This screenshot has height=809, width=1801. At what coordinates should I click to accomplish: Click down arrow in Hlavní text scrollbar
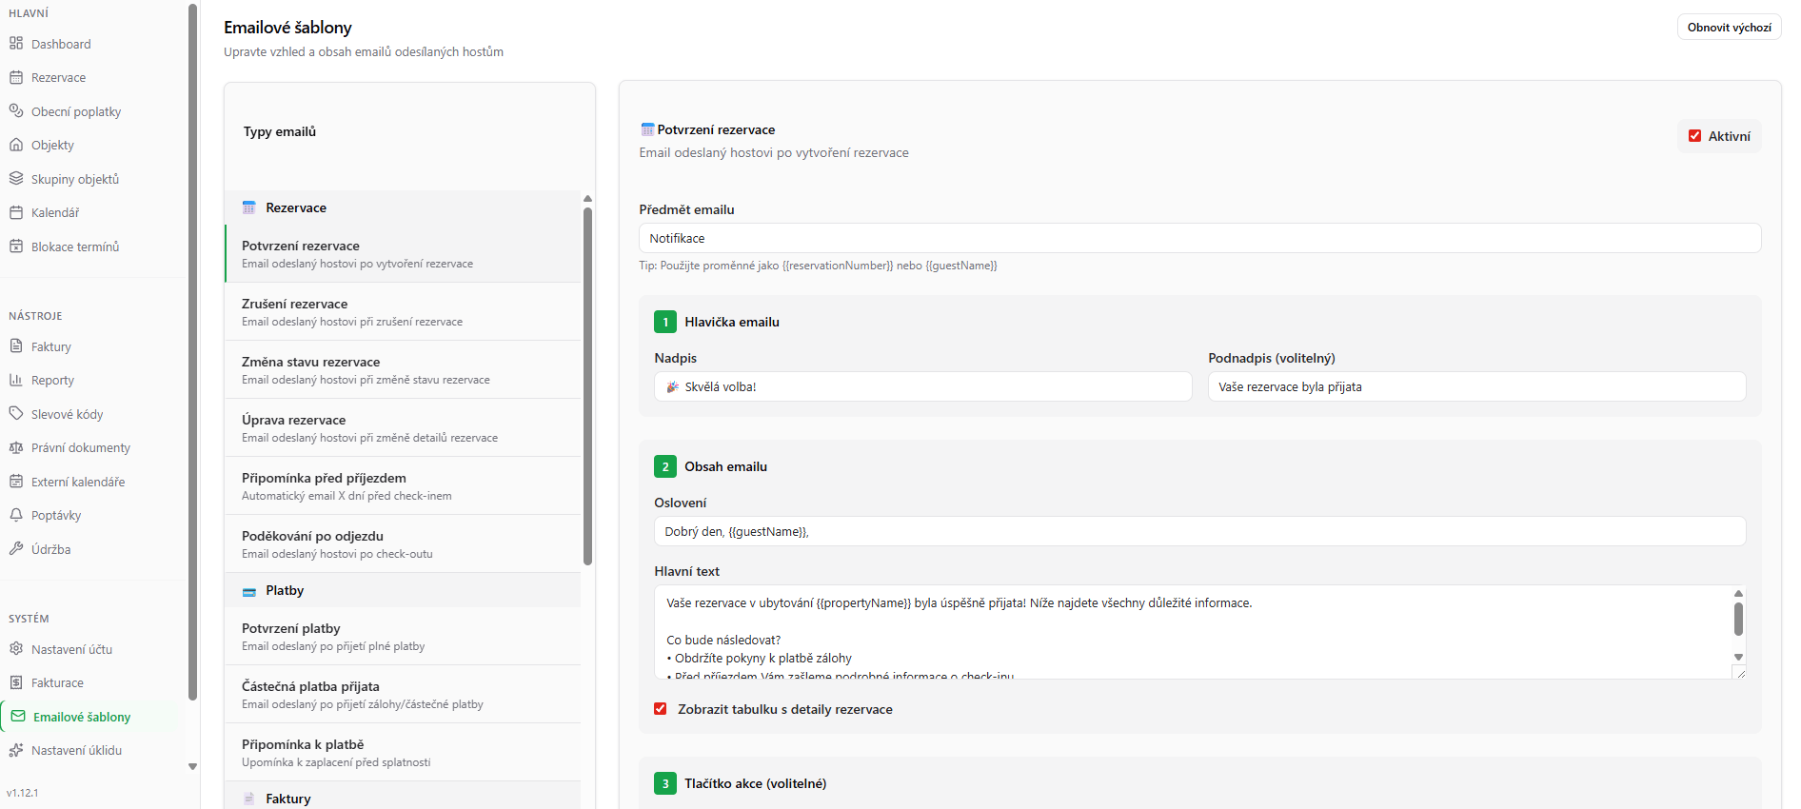pyautogui.click(x=1738, y=657)
